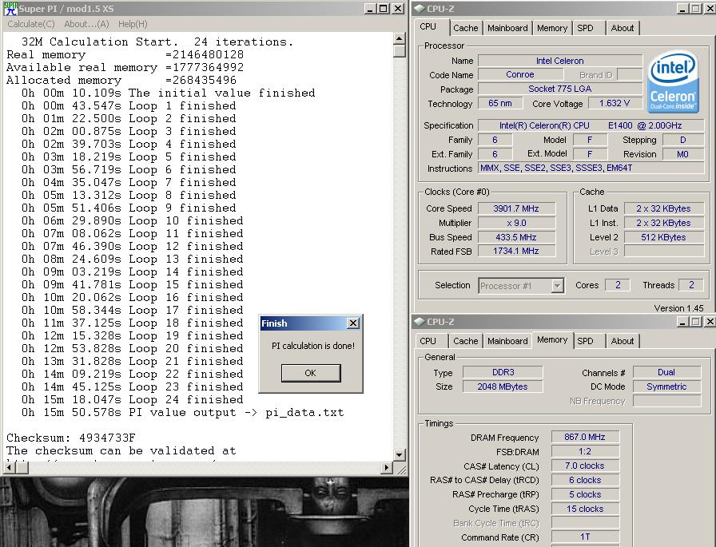The width and height of the screenshot is (716, 547).
Task: Open the Help(H) menu in Super PI
Action: click(x=133, y=24)
